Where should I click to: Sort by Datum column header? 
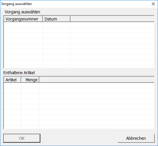tap(56, 19)
